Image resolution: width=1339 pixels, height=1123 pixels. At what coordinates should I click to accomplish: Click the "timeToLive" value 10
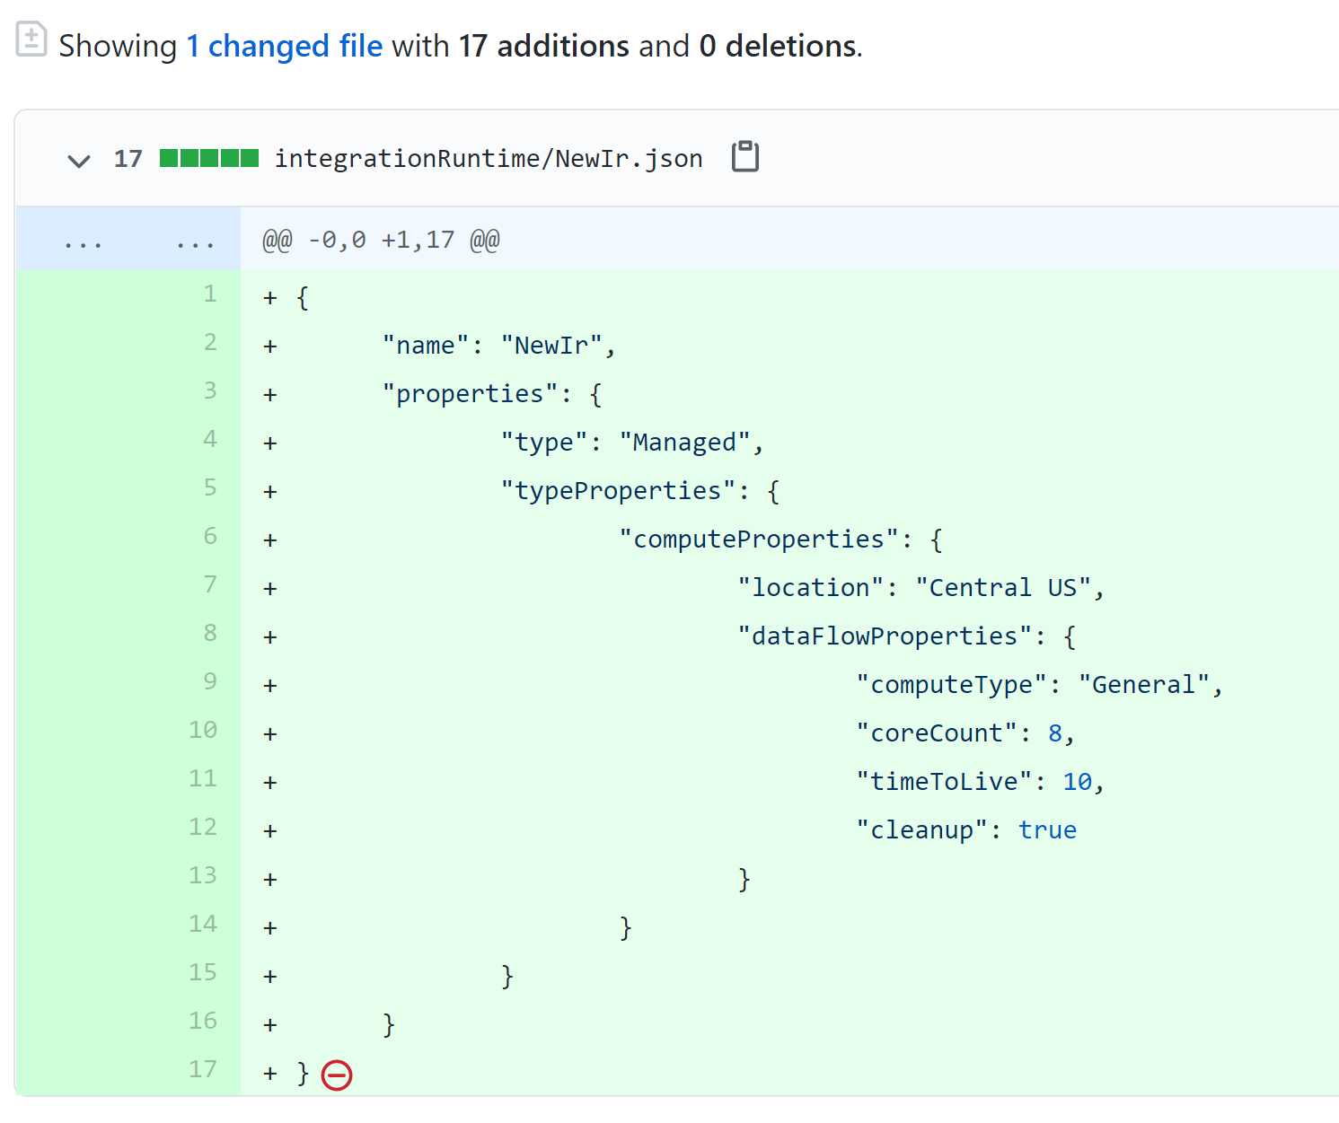1077,782
